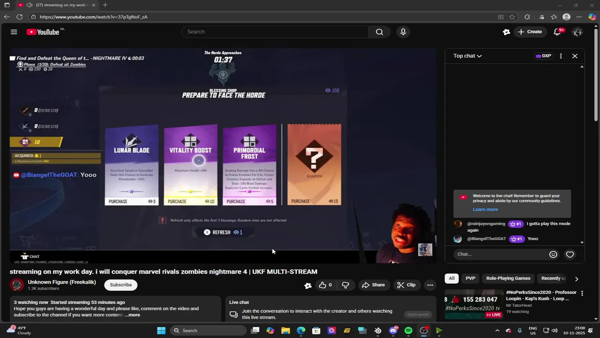
Task: Share the video
Action: (374, 285)
